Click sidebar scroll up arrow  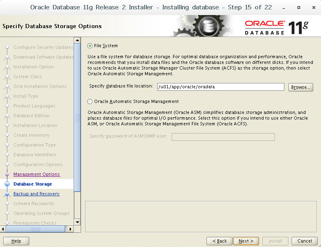point(77,40)
